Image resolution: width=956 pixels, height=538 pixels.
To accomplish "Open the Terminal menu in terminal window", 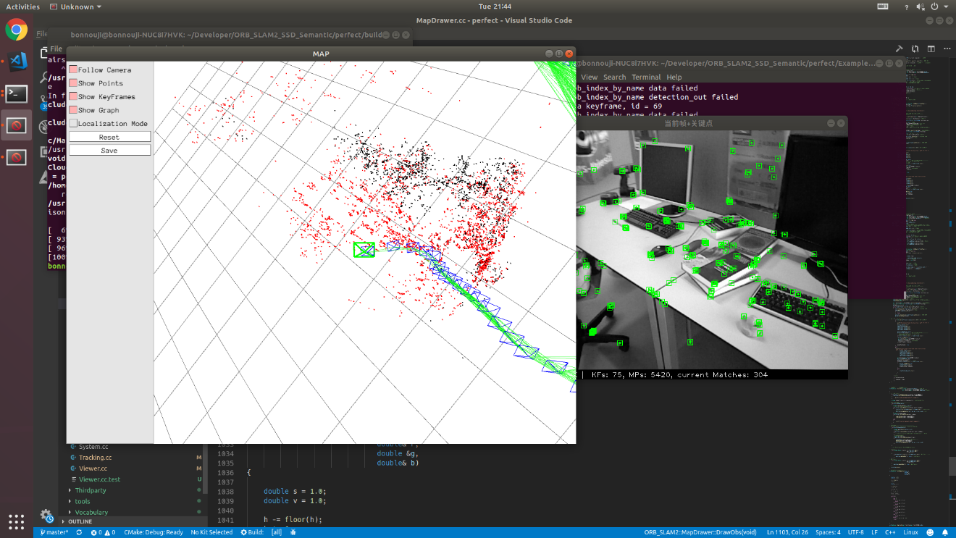I will point(645,77).
